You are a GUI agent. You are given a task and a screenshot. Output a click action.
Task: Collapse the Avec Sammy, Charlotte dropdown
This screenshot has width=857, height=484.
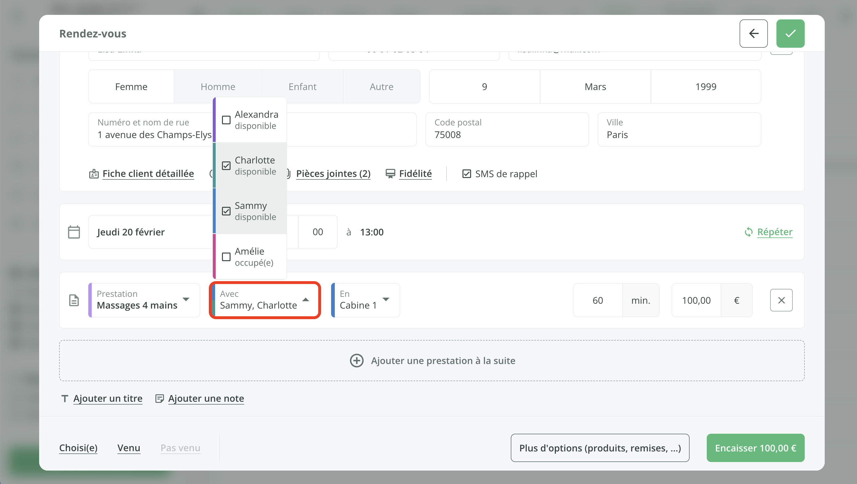point(305,300)
